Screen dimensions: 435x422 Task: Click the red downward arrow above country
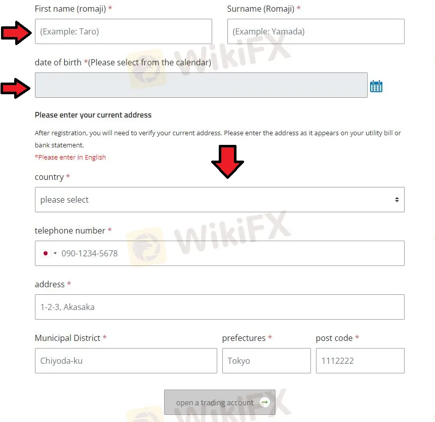[x=227, y=162]
